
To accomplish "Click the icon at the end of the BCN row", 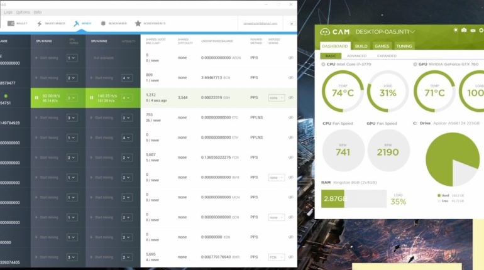I will [290, 78].
